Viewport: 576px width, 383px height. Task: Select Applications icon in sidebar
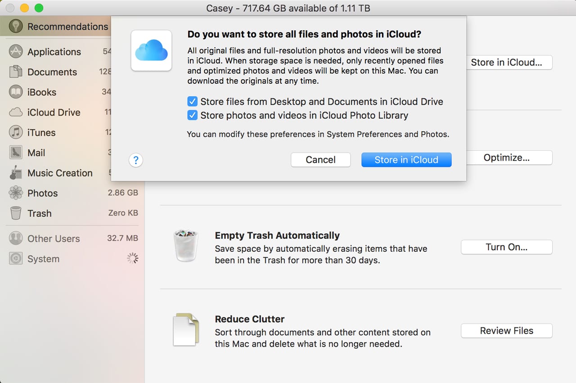(16, 52)
